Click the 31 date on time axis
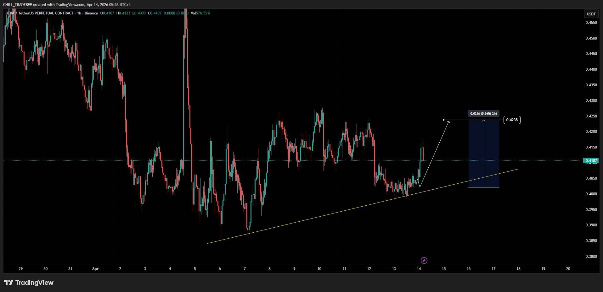 tap(70, 269)
